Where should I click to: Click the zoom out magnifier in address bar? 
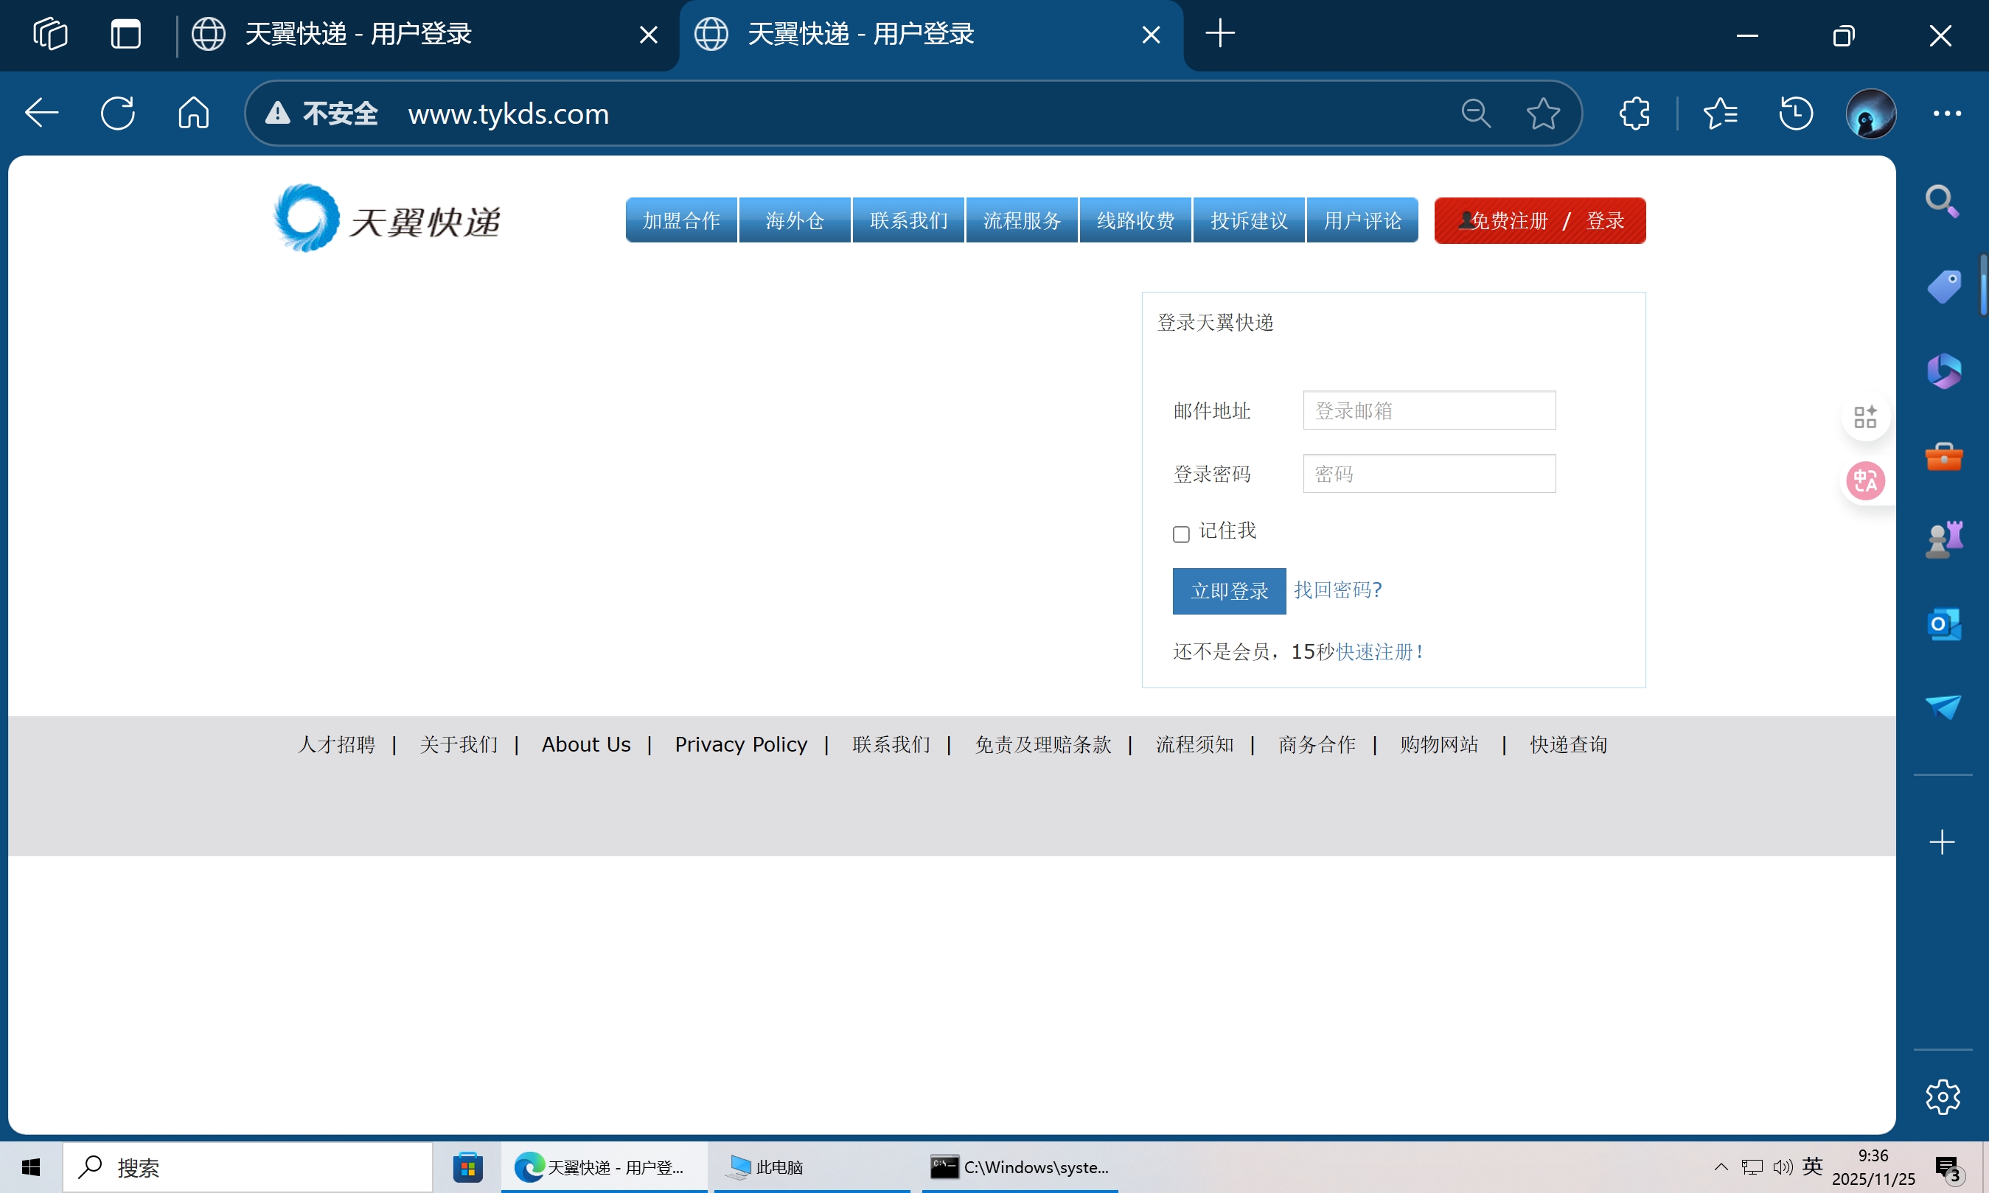(x=1475, y=113)
